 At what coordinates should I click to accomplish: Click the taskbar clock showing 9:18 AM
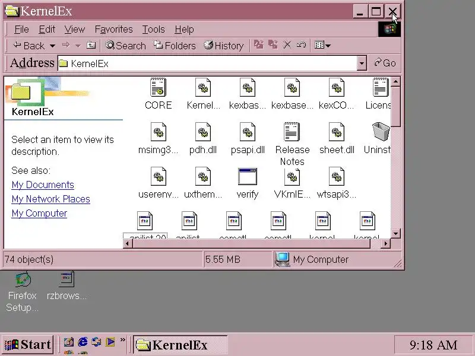[x=433, y=345]
